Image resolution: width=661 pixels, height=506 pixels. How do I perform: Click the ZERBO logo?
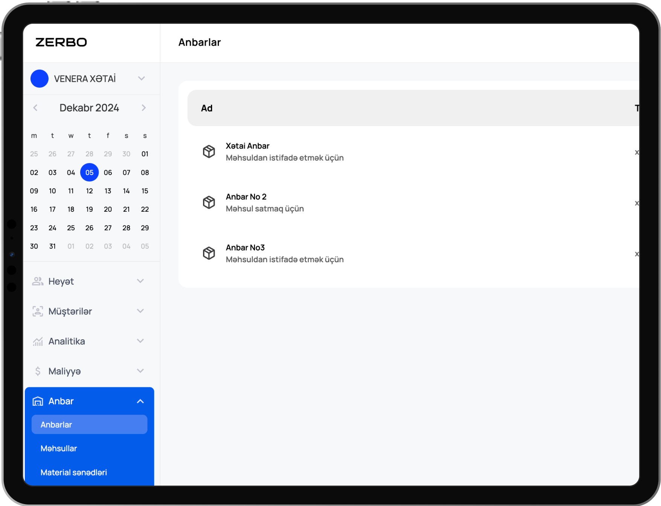(61, 42)
